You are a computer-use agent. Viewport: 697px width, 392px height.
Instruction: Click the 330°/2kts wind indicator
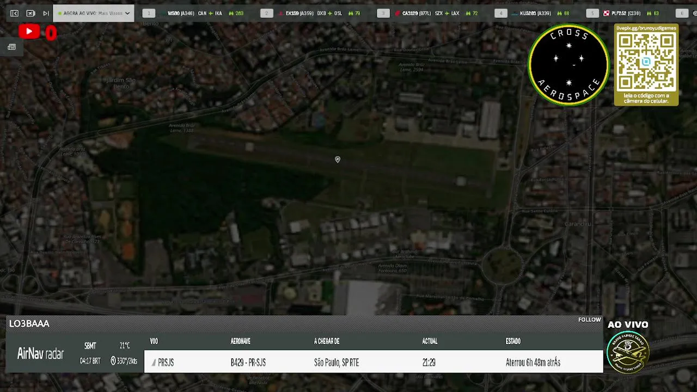point(124,361)
